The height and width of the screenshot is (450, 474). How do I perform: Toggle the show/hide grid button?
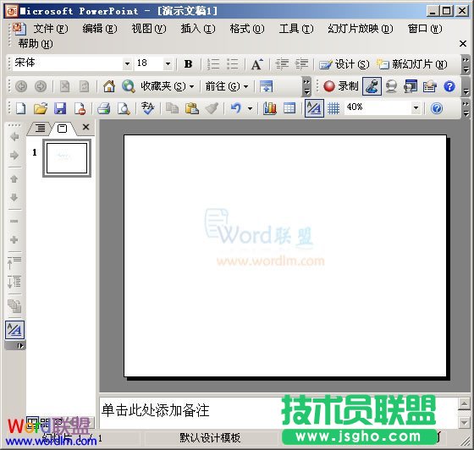coord(333,108)
